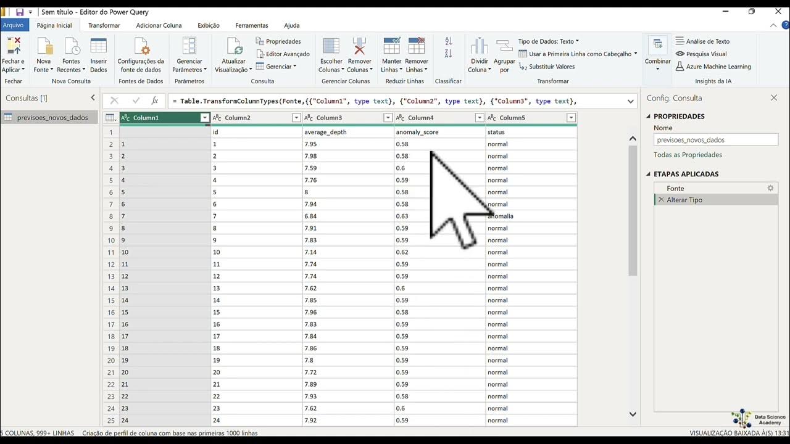Screen dimensions: 790x444
Task: Click Remover Colunas icon
Action: tap(359, 46)
